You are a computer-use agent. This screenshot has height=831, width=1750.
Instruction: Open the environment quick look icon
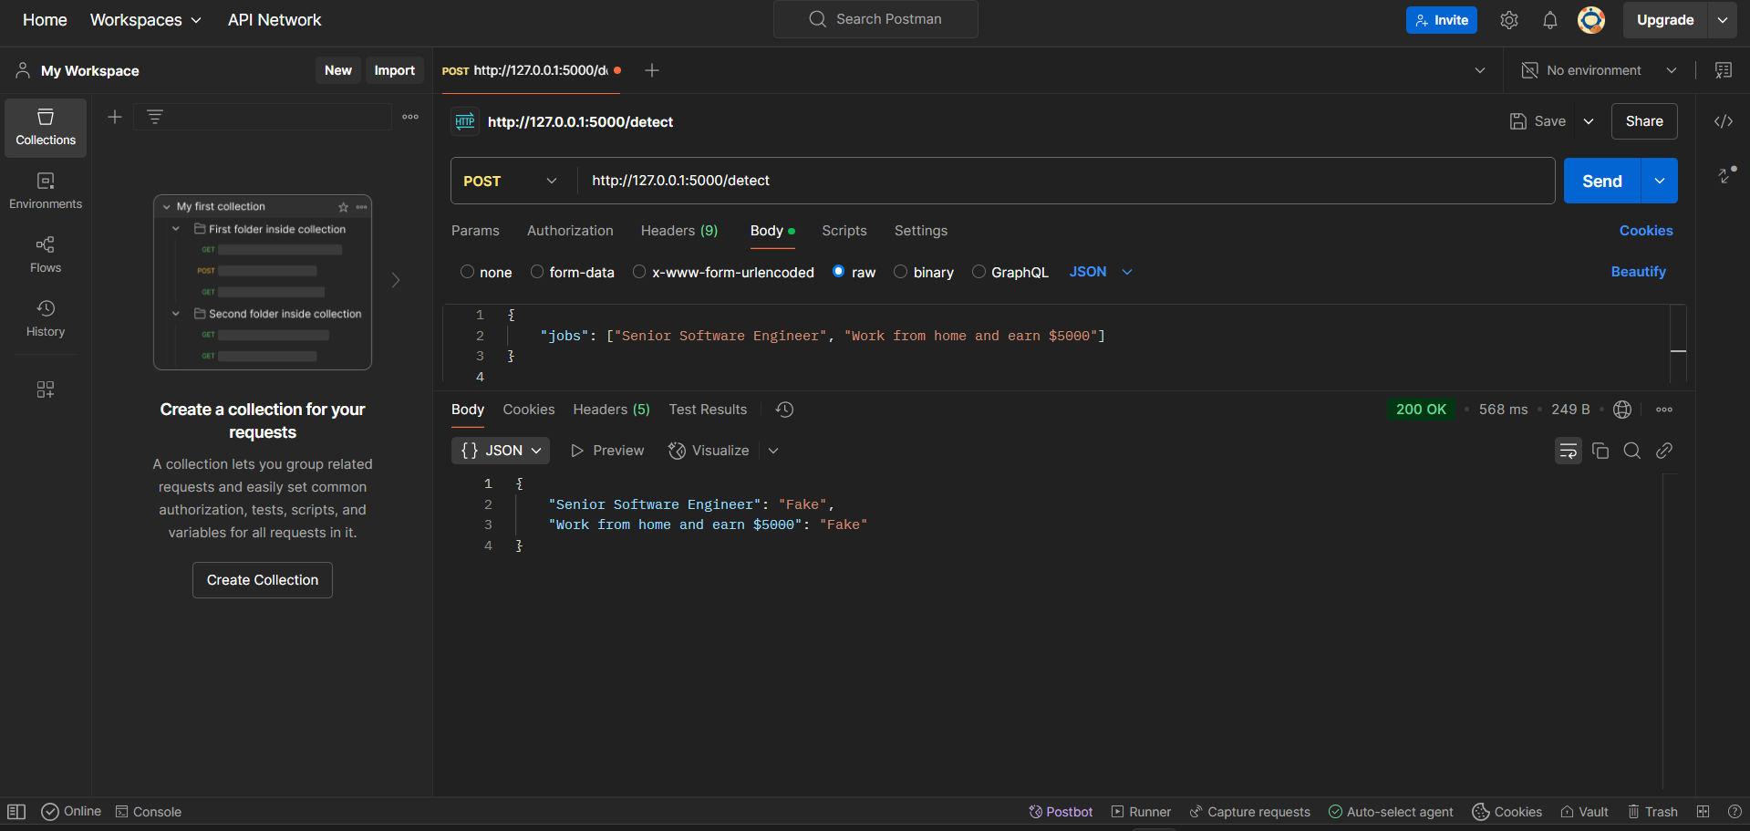click(1724, 70)
